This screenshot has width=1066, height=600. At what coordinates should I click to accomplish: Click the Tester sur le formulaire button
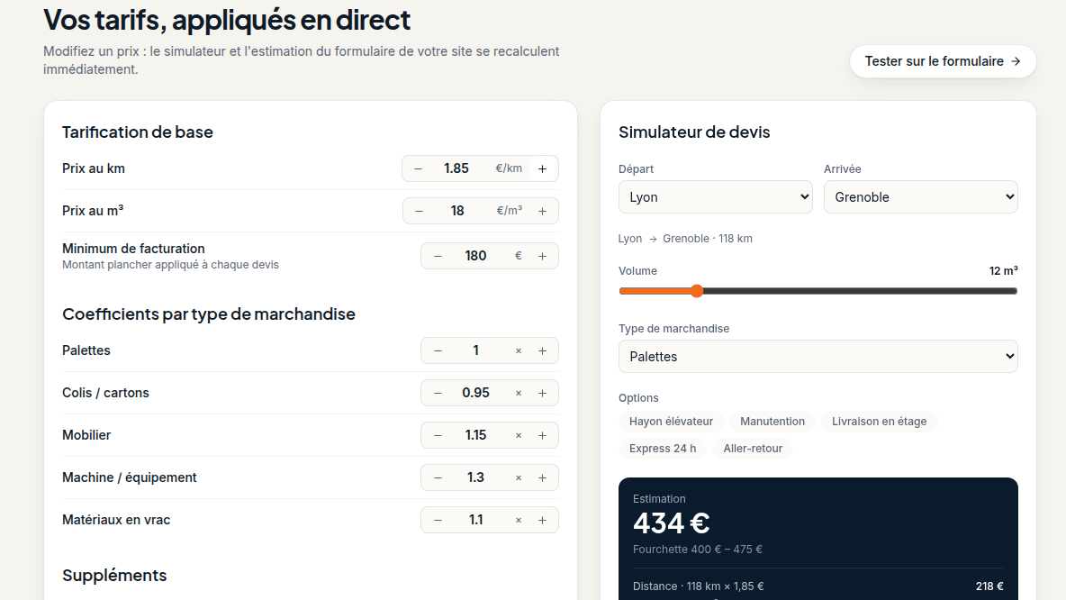tap(943, 61)
